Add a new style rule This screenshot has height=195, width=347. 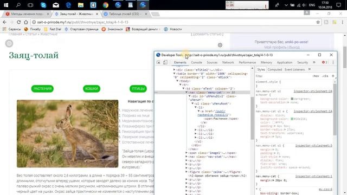[333, 76]
